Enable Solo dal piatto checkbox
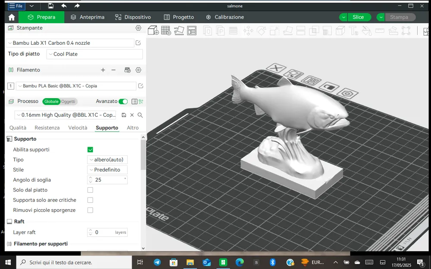 point(90,190)
